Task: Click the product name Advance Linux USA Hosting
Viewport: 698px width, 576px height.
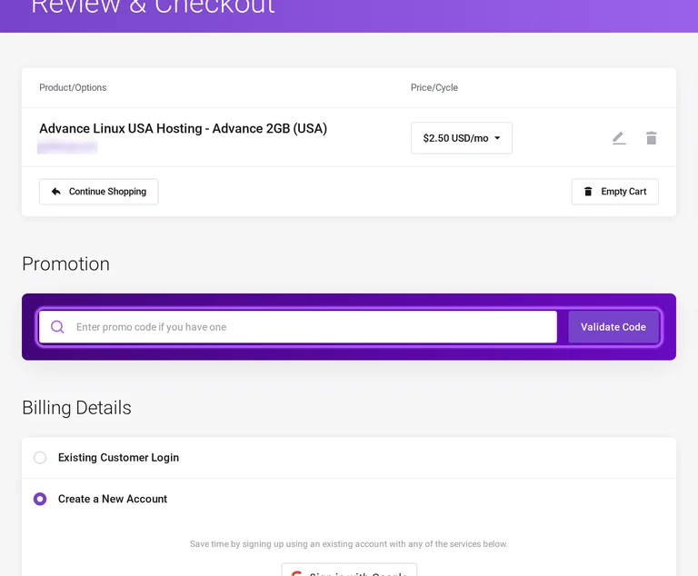Action: 183,128
